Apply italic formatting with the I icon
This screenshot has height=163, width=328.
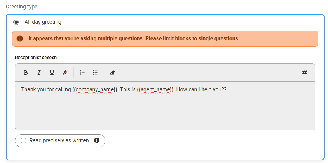(39, 72)
